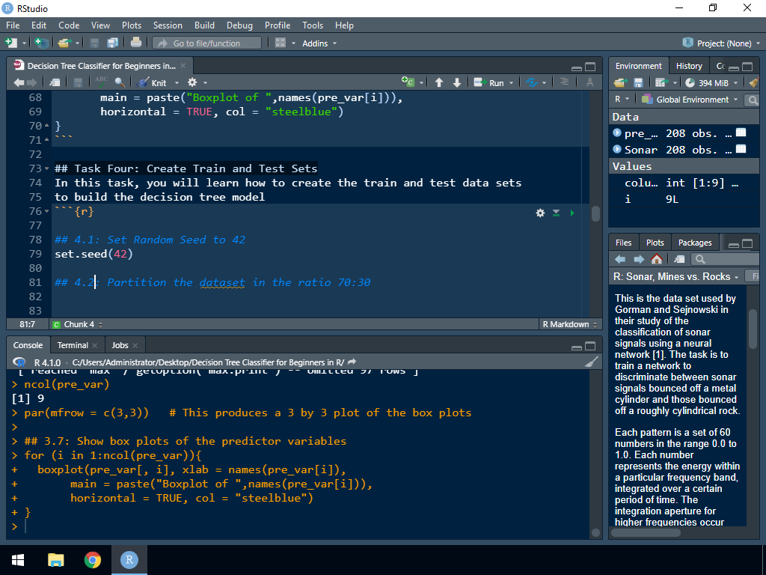Screen dimensions: 766x575
Task: Expand the pre_var data object
Action: 617,133
